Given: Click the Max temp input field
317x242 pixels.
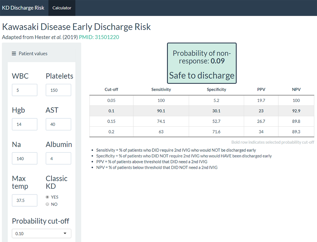Looking at the screenshot, I should pyautogui.click(x=25, y=201).
